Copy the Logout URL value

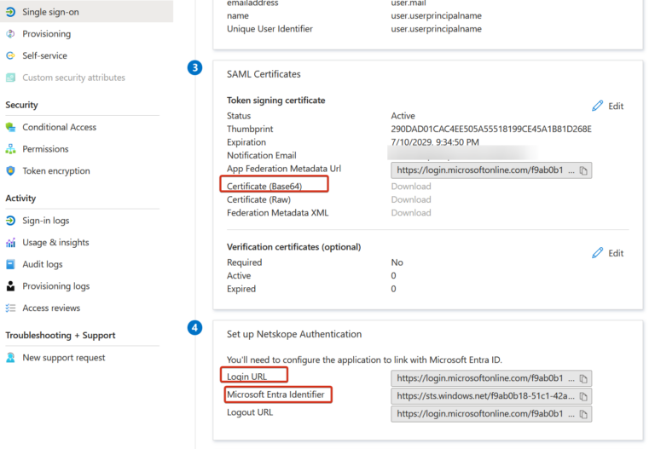583,414
